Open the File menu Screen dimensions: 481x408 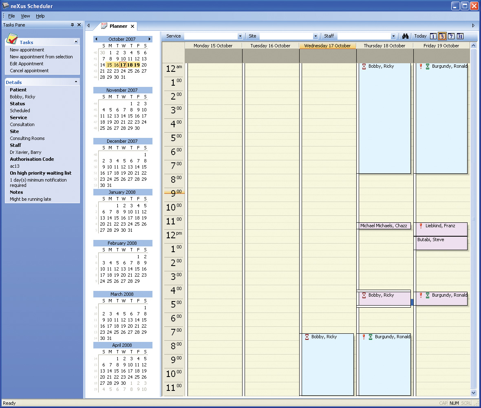[x=11, y=16]
